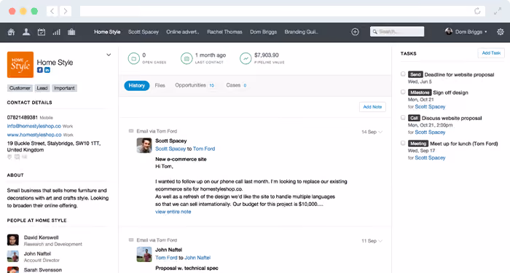The image size is (510, 273).
Task: Open the view entire note link
Action: pyautogui.click(x=173, y=212)
